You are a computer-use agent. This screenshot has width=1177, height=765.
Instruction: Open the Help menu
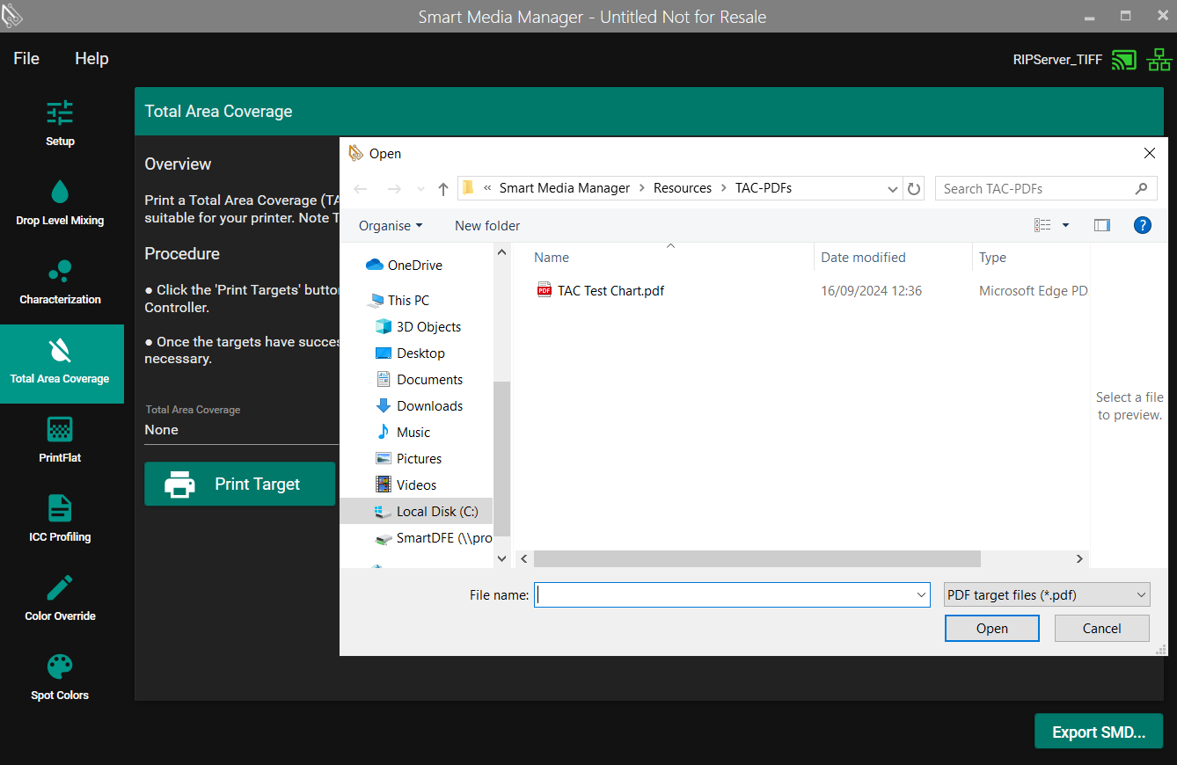pyautogui.click(x=91, y=58)
